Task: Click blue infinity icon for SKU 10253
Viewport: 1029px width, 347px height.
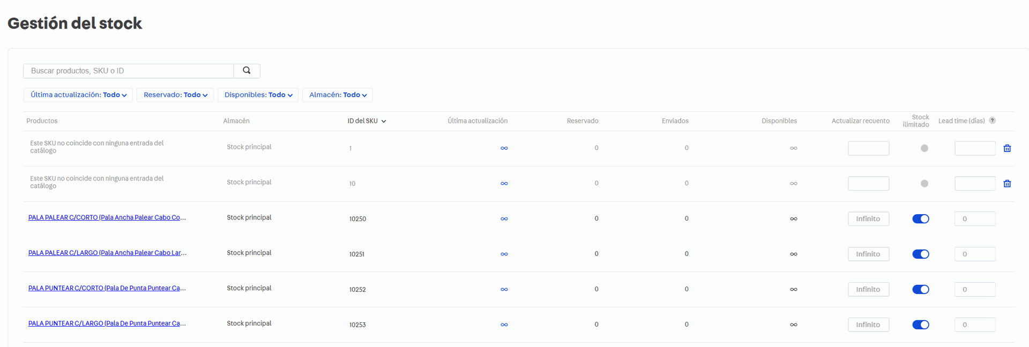Action: click(504, 325)
